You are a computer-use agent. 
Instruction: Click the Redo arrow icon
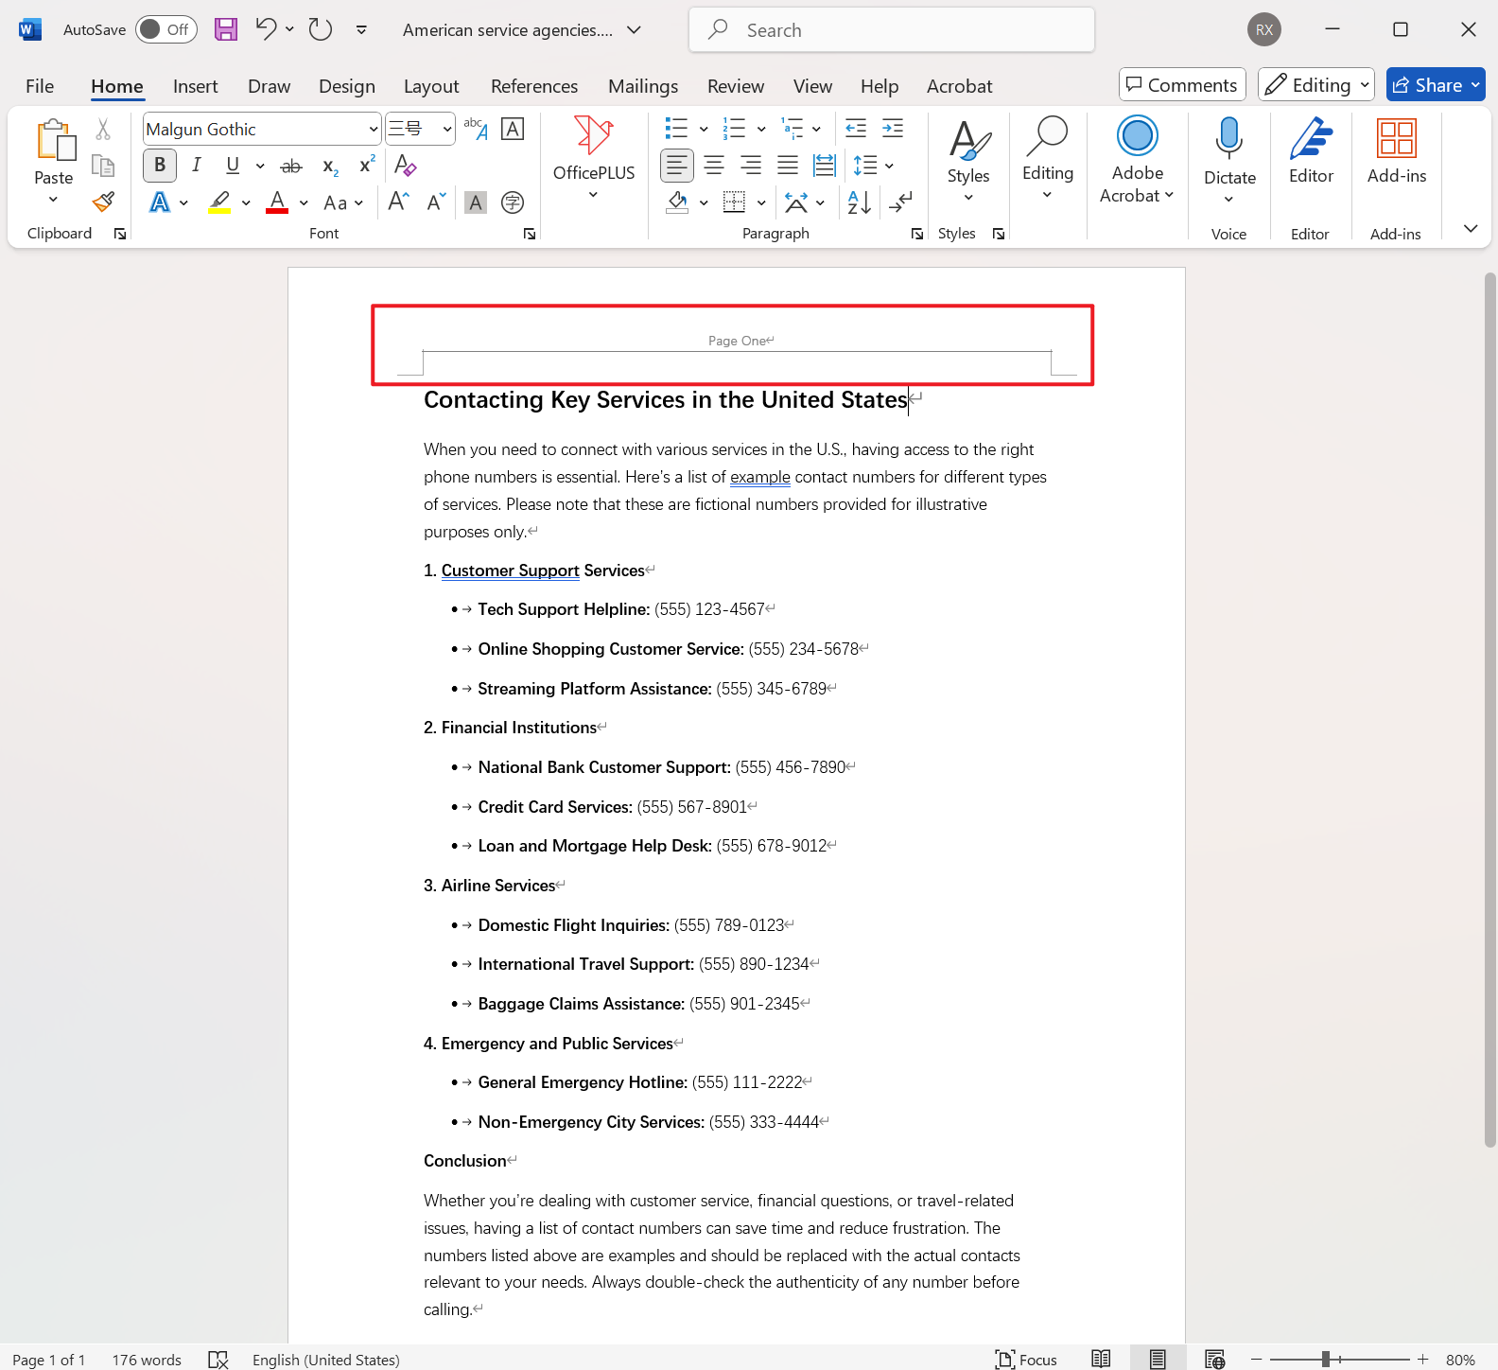point(321,29)
